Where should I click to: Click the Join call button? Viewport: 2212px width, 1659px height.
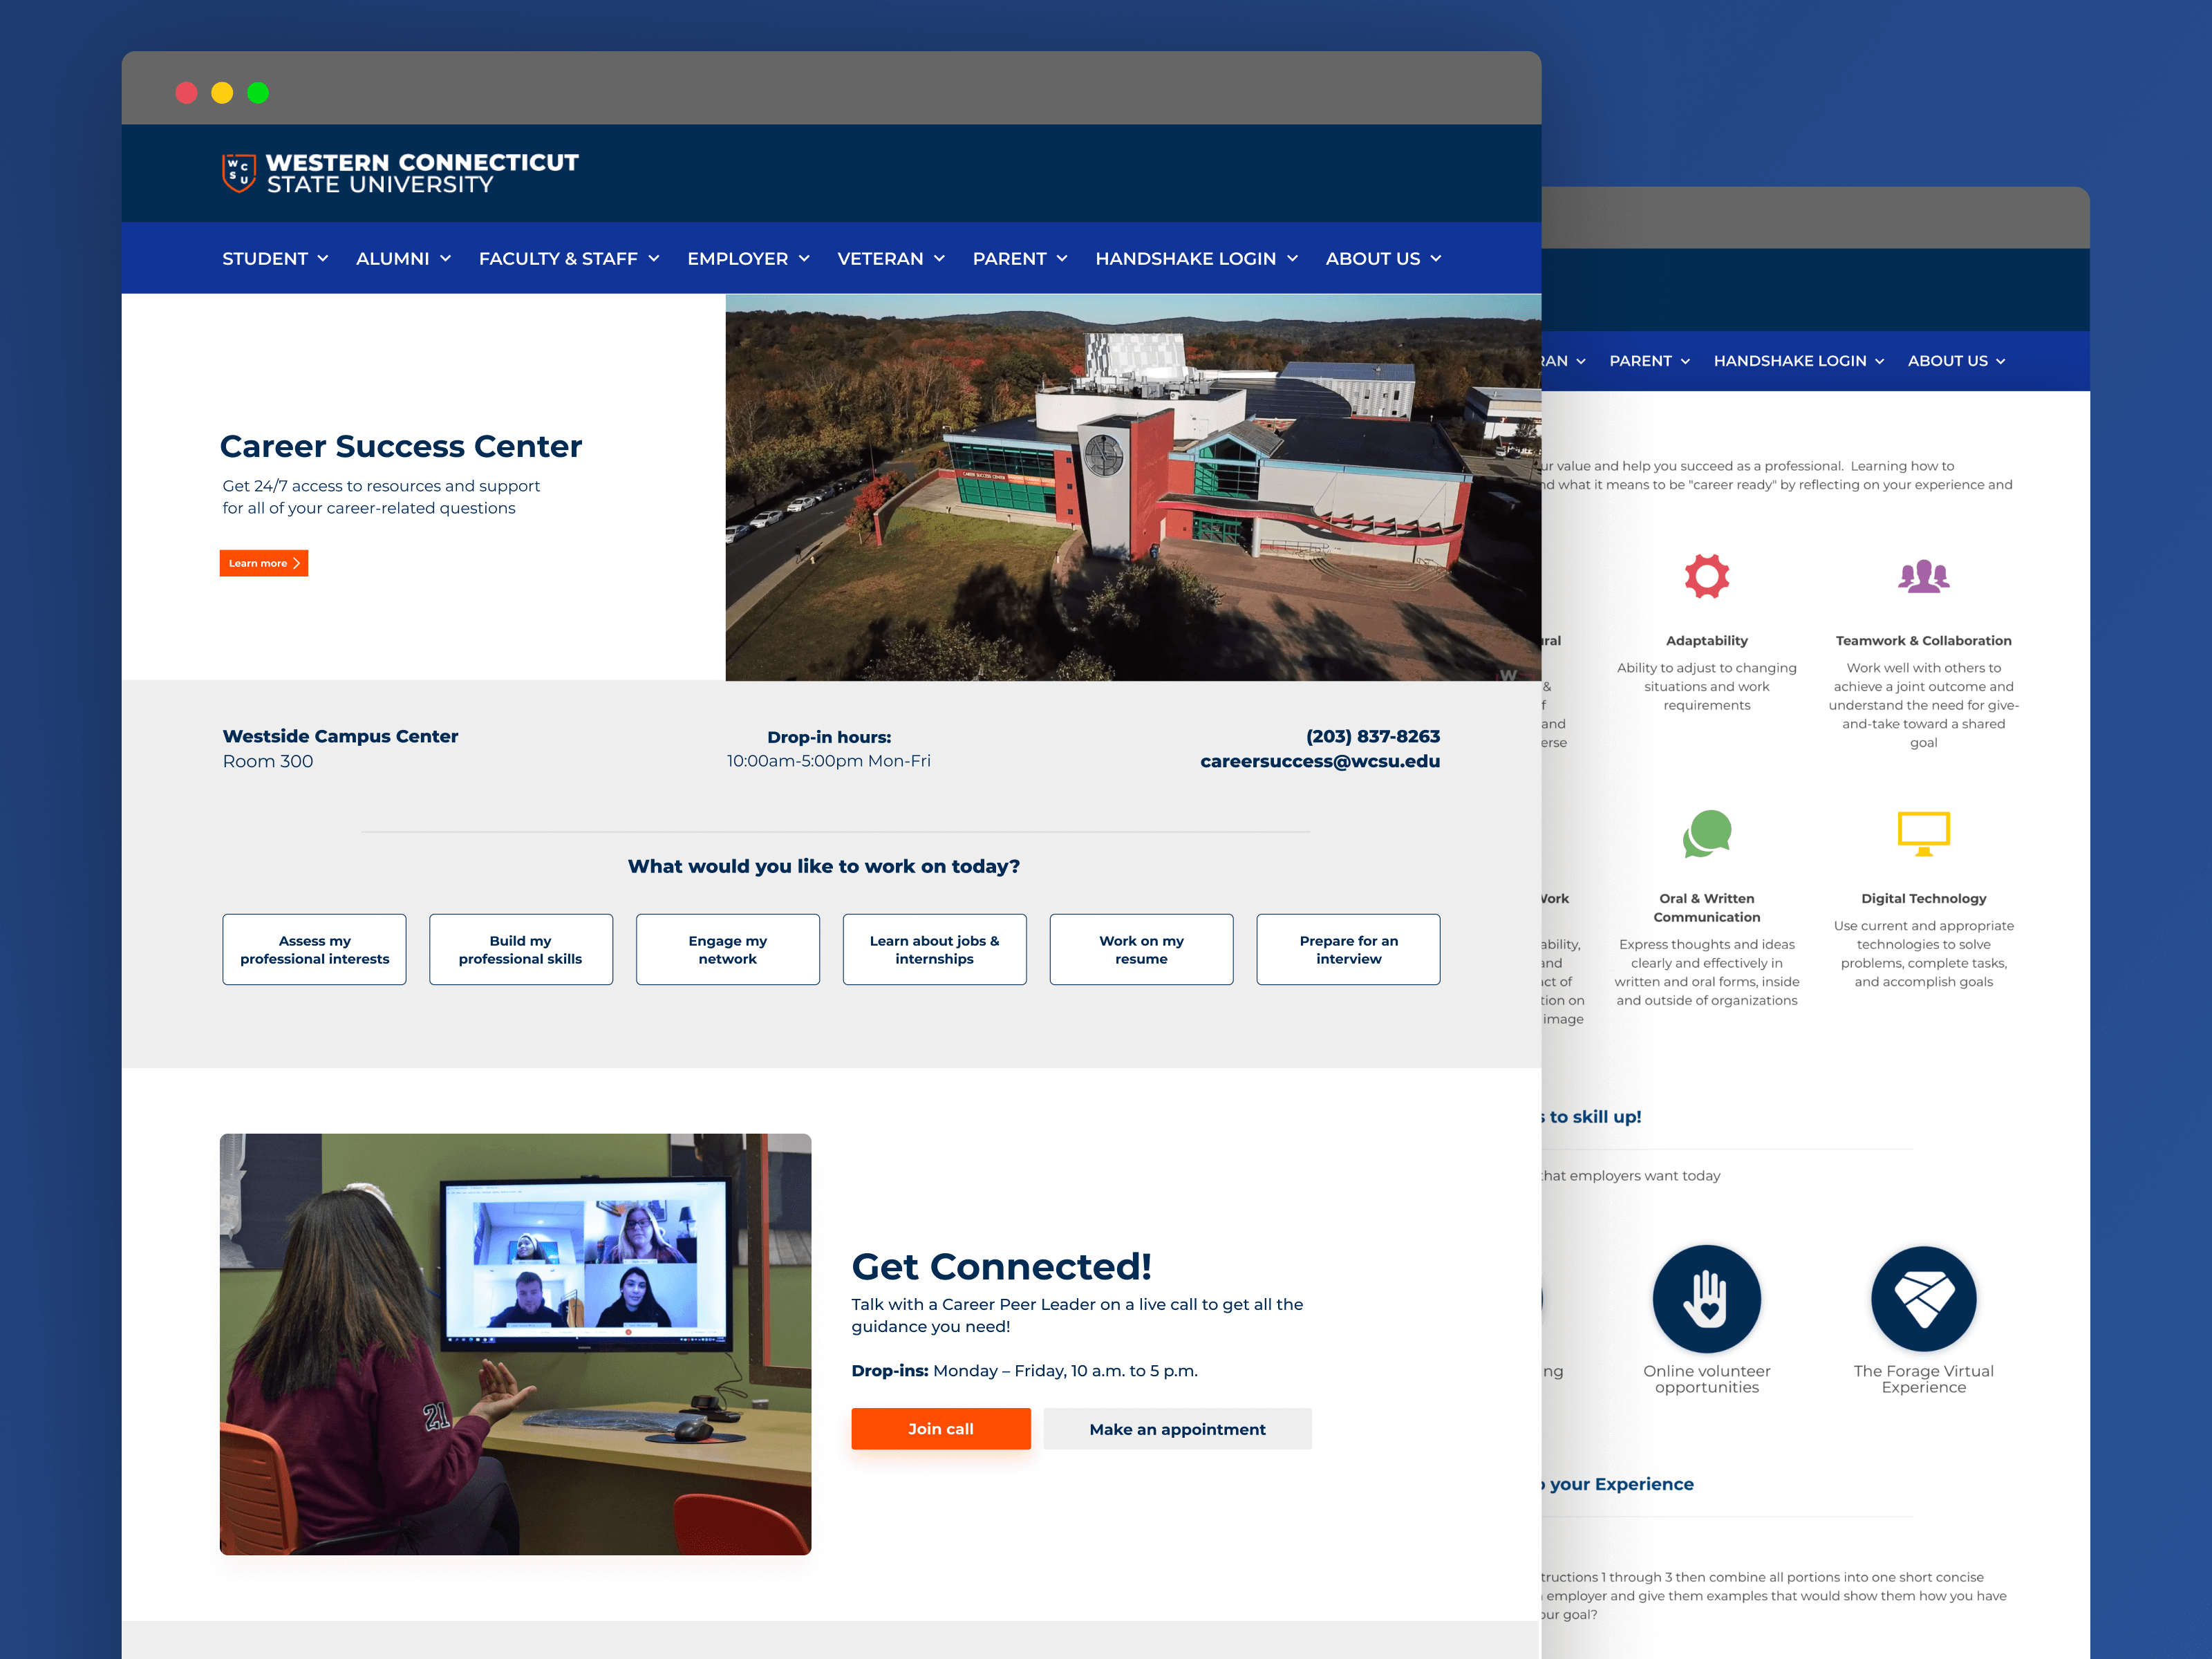[x=940, y=1428]
